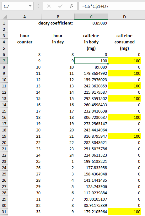The image size is (145, 216).
Task: Select row 1 header
Action: click(4, 23)
